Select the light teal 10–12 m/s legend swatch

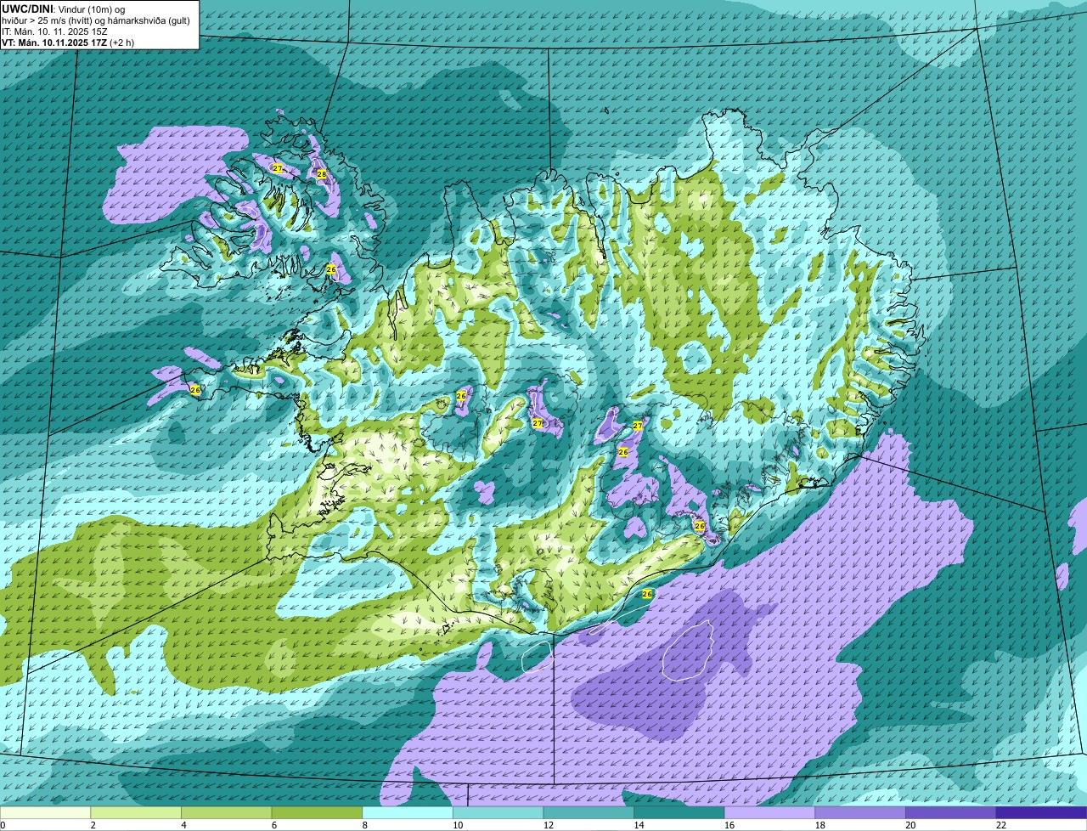click(x=498, y=812)
